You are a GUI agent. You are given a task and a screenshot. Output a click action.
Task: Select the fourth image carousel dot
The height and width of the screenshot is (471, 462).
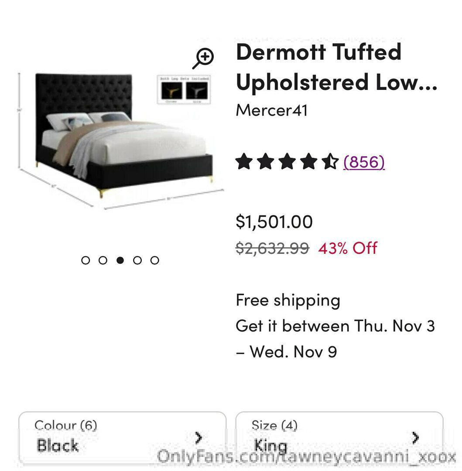pos(137,260)
